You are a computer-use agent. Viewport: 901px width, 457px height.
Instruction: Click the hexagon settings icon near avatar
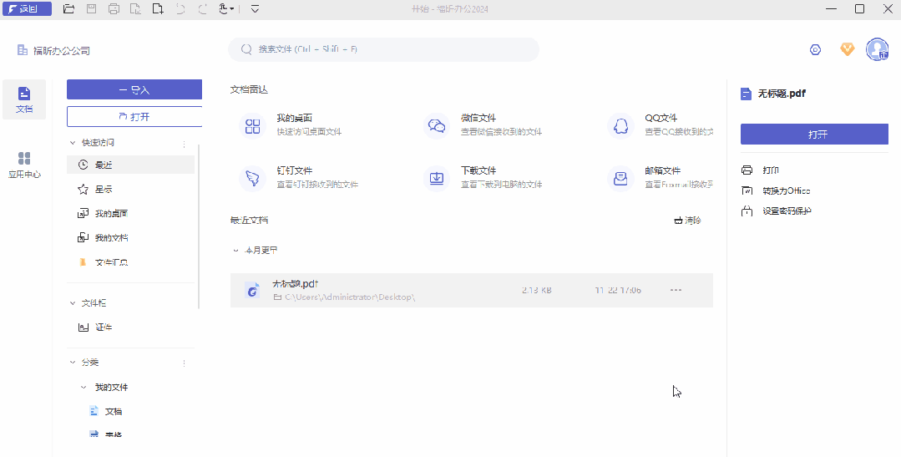pos(816,50)
